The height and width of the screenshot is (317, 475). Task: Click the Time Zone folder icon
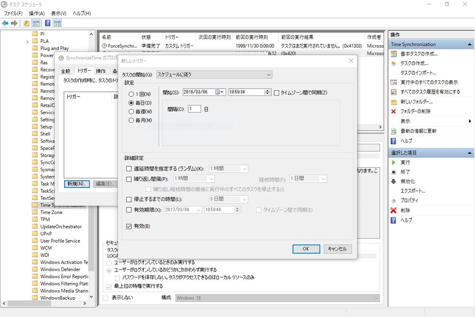35,213
